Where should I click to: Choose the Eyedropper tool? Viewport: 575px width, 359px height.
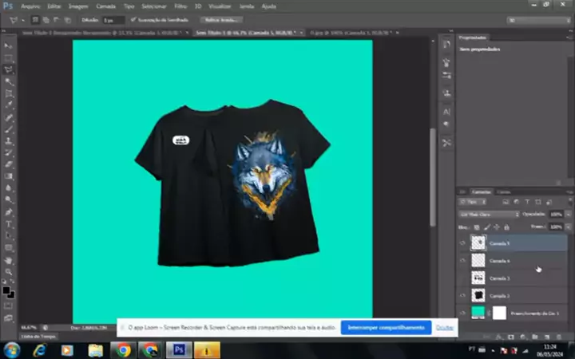point(9,105)
